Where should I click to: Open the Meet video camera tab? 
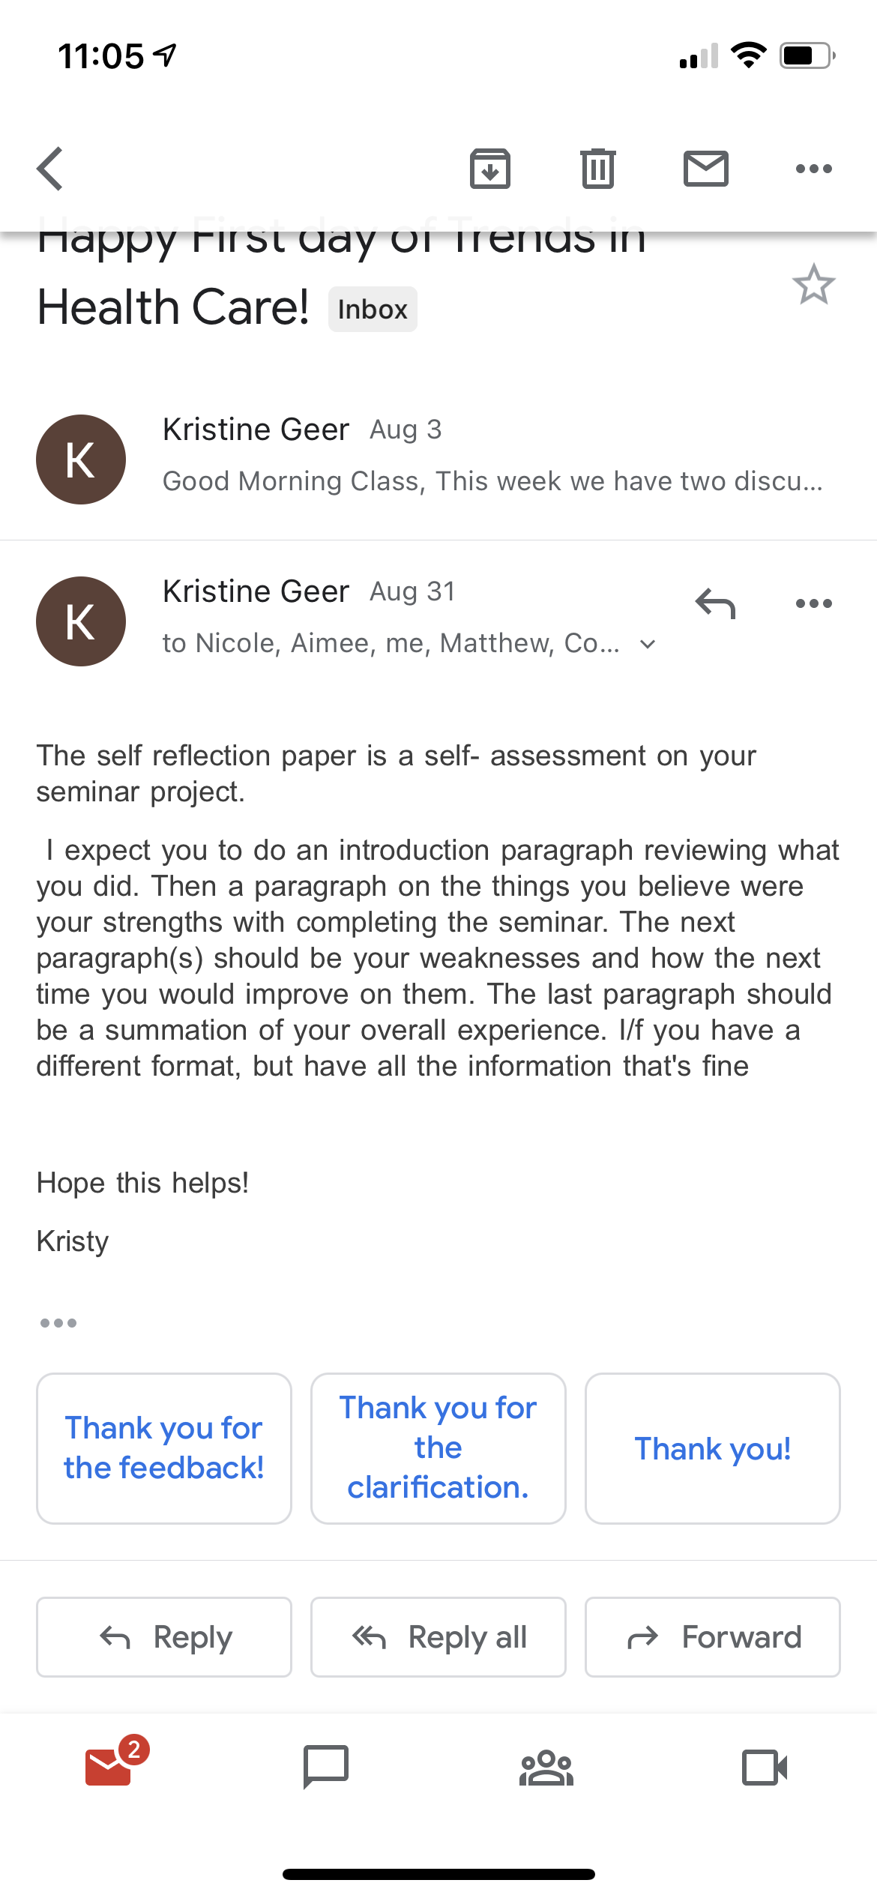(x=765, y=1768)
